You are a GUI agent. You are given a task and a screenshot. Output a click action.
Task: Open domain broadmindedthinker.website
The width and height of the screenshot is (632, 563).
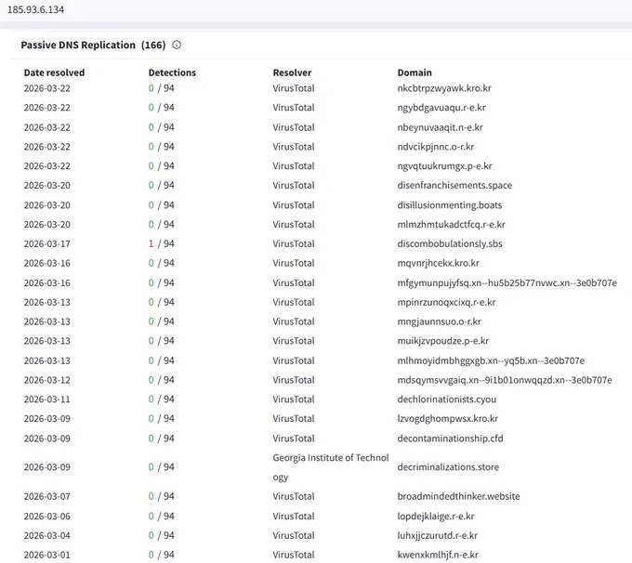pos(459,496)
